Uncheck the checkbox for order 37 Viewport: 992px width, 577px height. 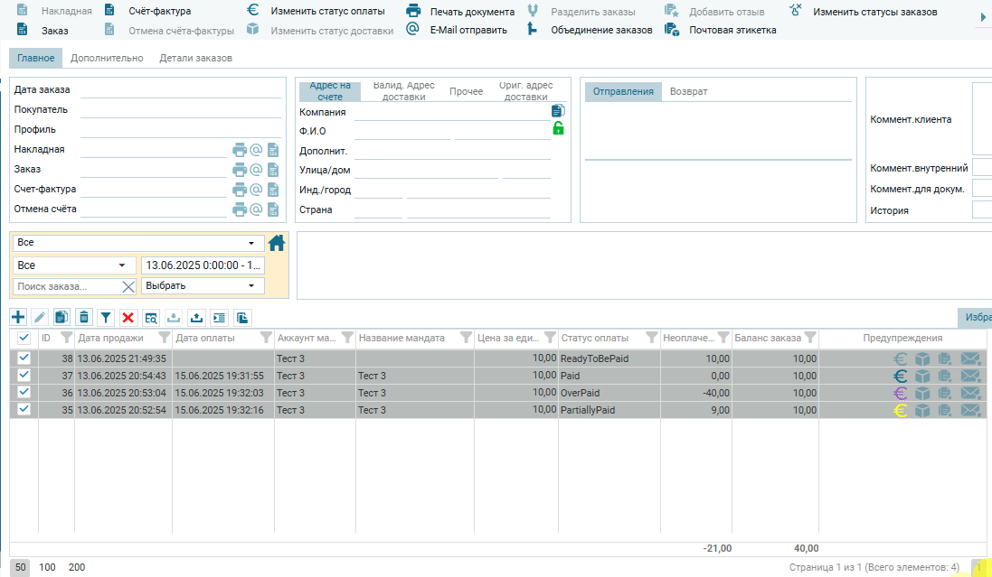(x=24, y=376)
